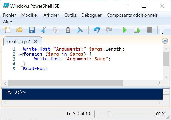Screen dimensions: 171x120
Task: Click the script editor up scroll arrow
Action: [166, 49]
